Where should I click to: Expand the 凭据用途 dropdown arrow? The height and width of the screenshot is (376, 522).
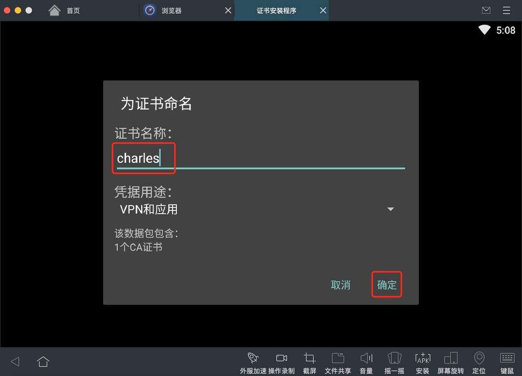tap(390, 209)
